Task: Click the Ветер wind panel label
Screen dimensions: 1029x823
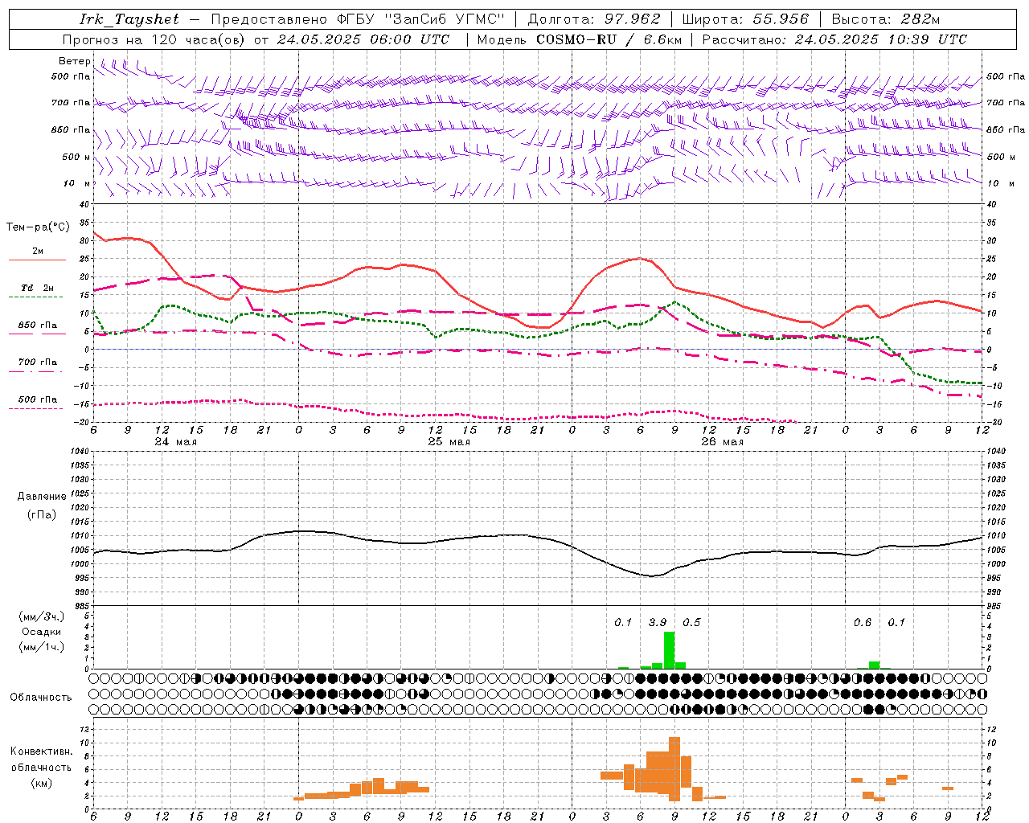Action: (74, 61)
